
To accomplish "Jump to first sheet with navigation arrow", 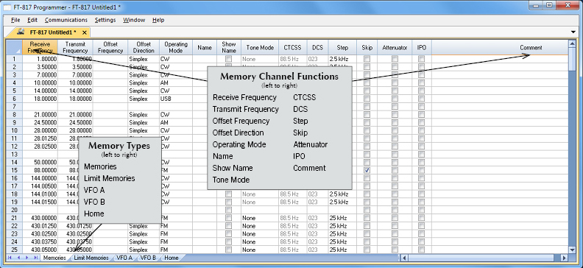I will tap(10, 258).
